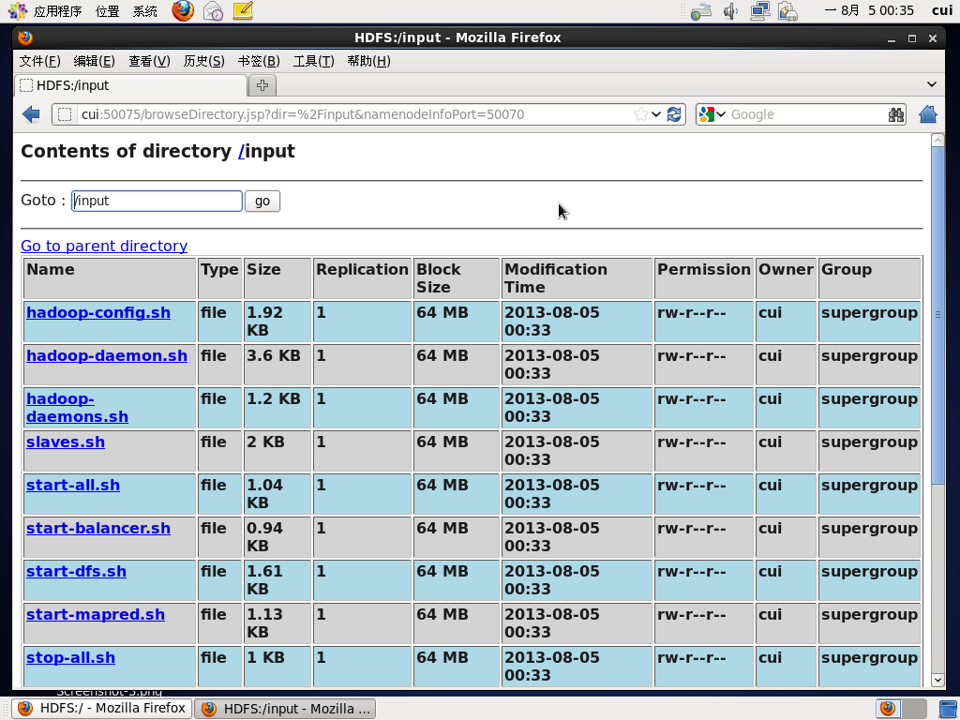This screenshot has width=960, height=720.
Task: Open start-dfs.sh file link
Action: 76,571
